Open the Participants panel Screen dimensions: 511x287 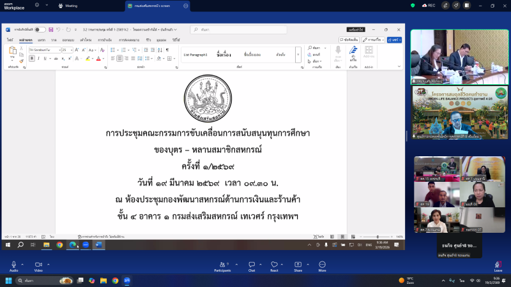222,264
